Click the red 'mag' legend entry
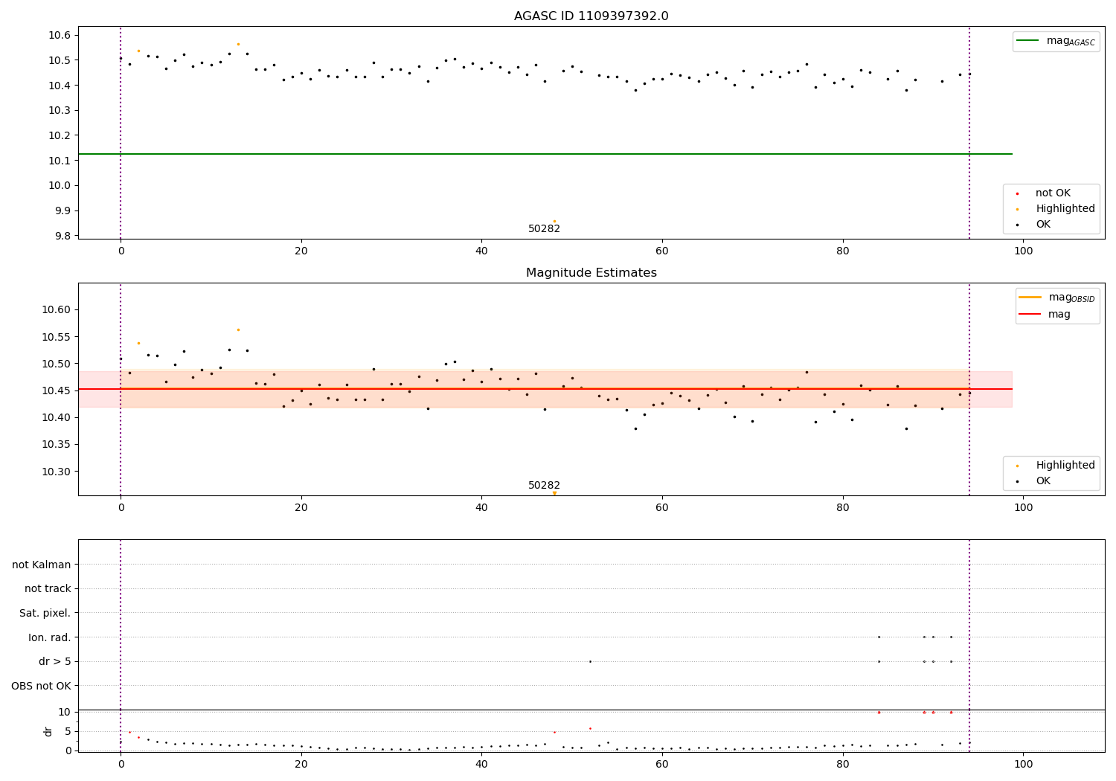The height and width of the screenshot is (781, 1116). tap(1045, 315)
